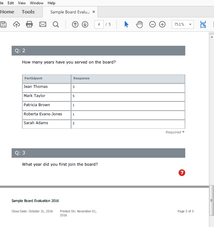Activate the Selection arrow tool
Image resolution: width=214 pixels, height=227 pixels.
point(127,24)
